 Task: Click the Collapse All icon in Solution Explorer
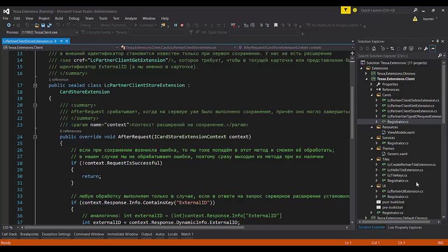(405, 48)
